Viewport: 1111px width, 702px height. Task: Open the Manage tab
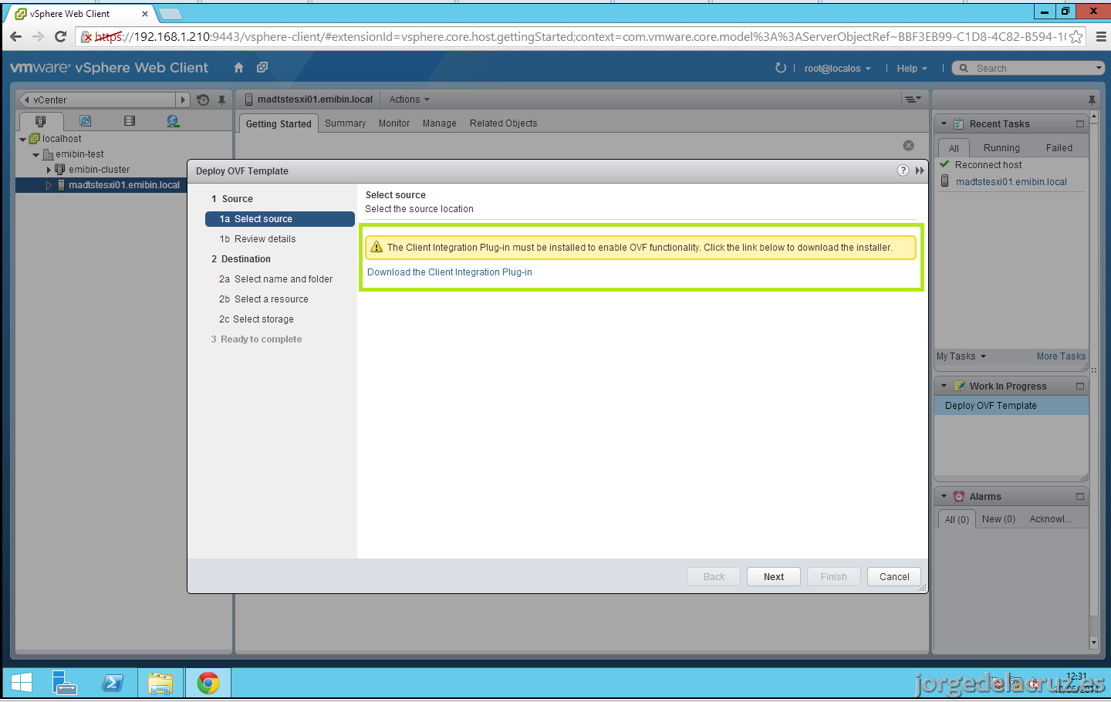[439, 123]
